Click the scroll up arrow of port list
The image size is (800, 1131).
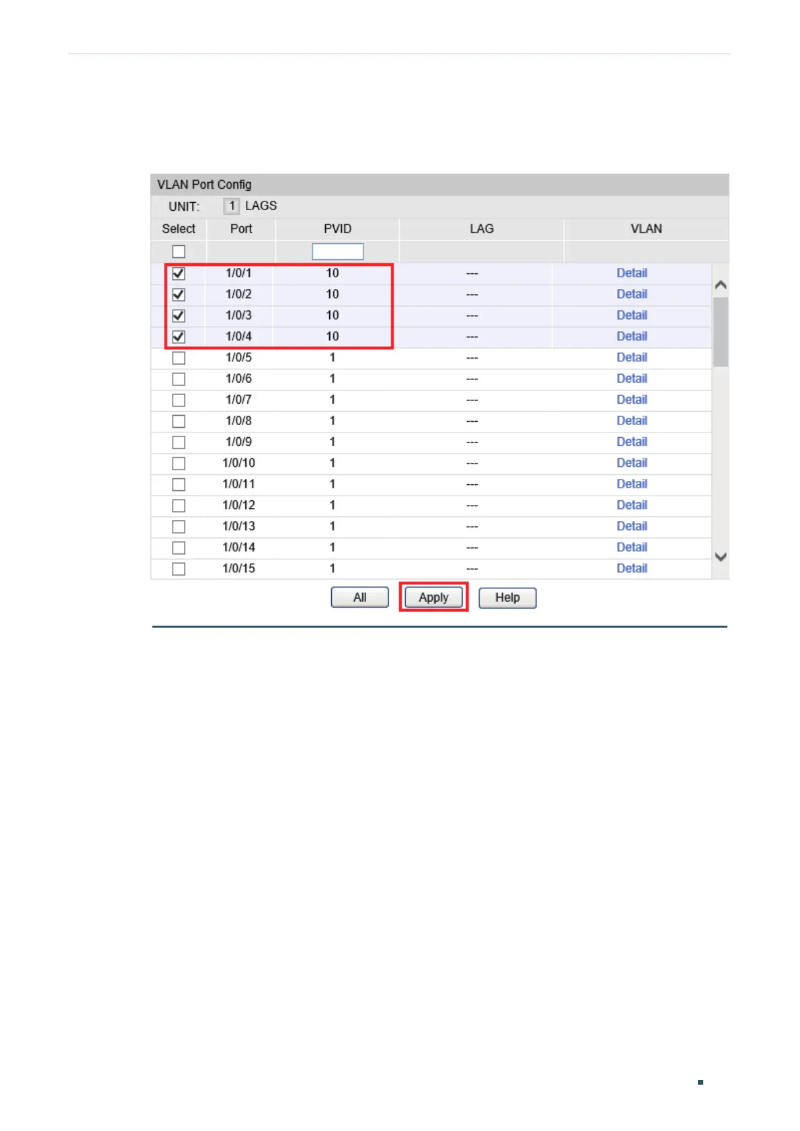[x=721, y=285]
